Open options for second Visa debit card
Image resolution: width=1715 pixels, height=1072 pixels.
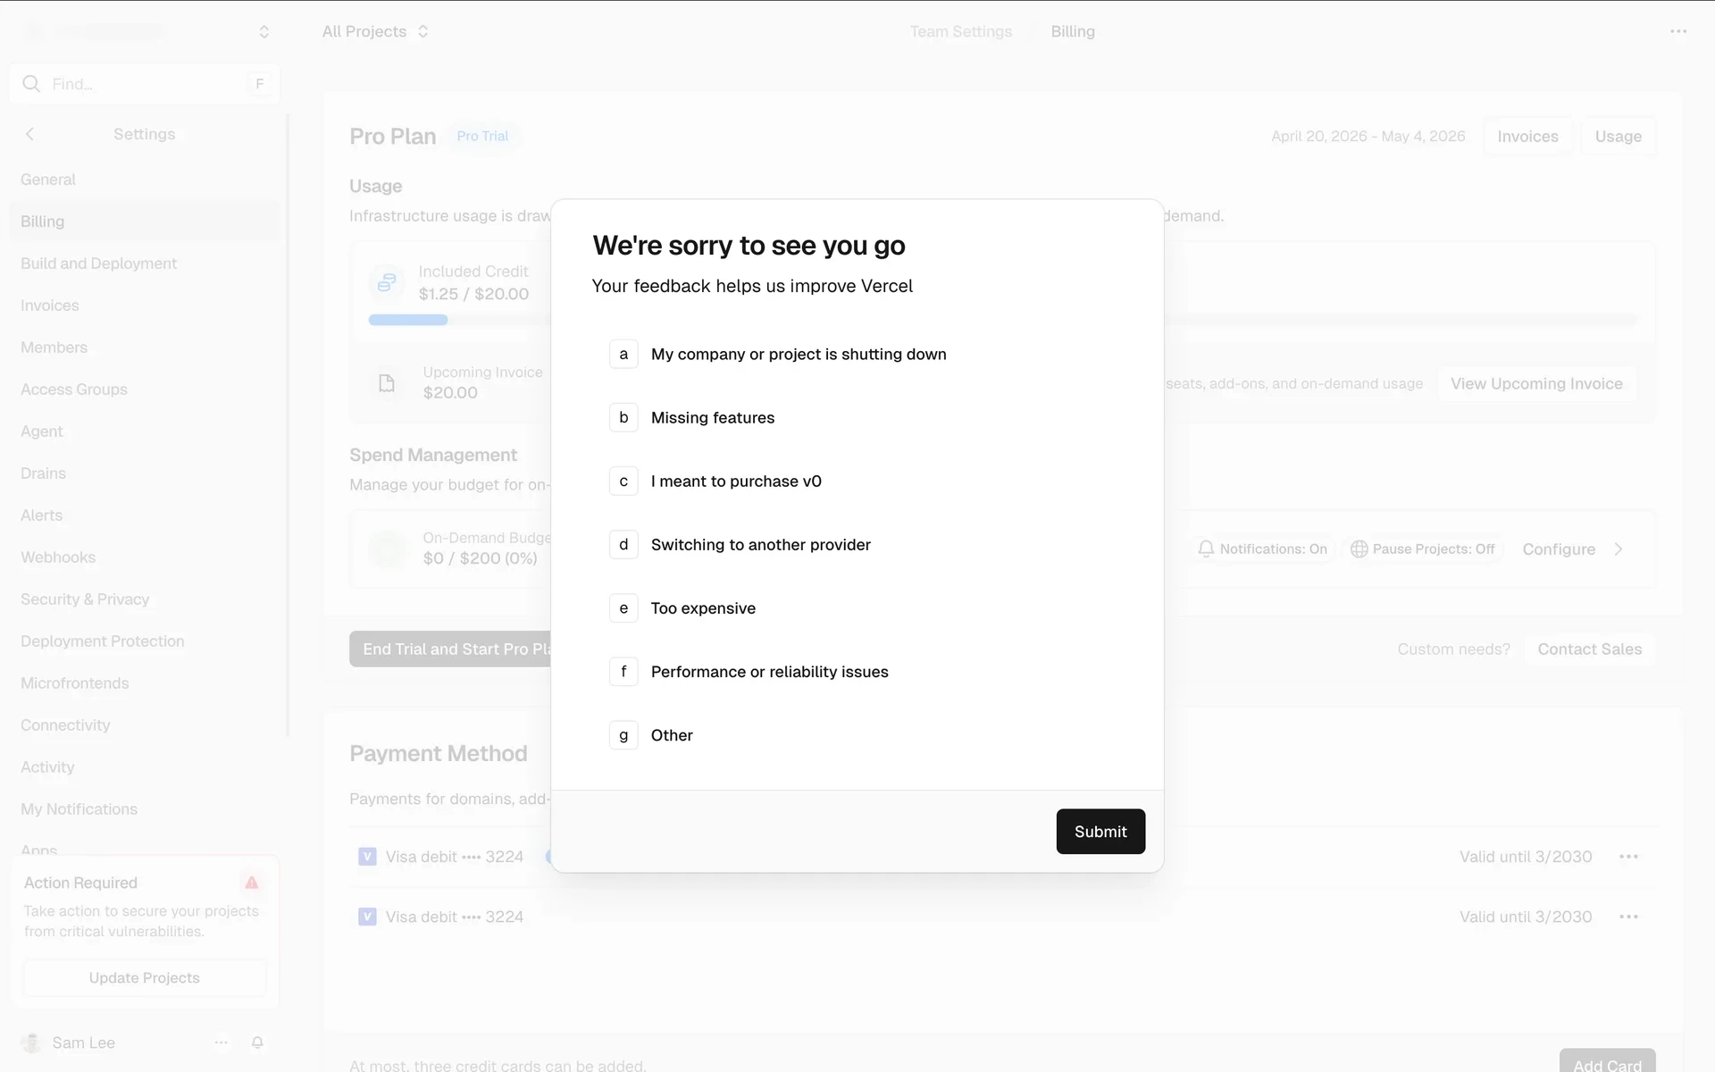1628,917
